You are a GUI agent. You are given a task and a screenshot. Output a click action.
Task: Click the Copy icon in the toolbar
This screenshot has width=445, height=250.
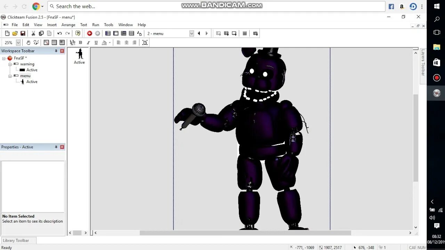(41, 33)
